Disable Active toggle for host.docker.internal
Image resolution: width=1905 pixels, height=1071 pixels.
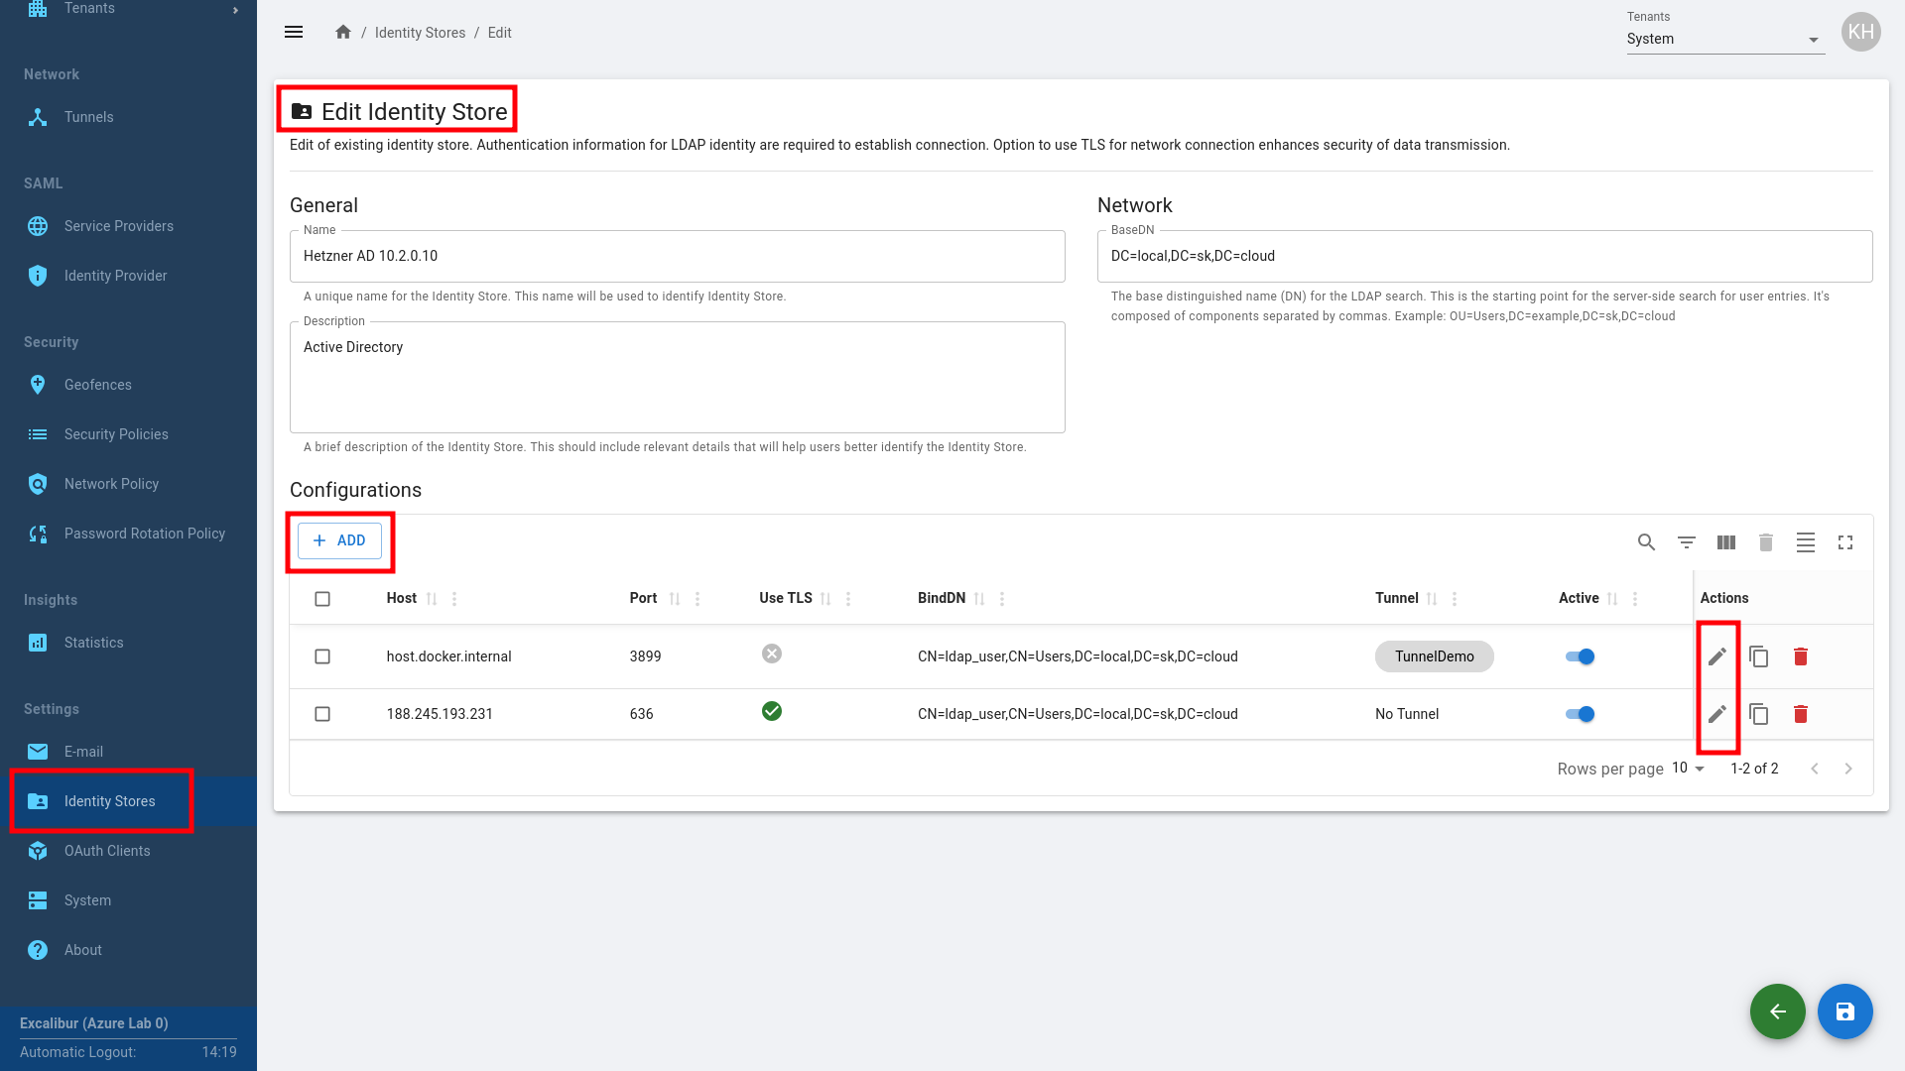(1580, 656)
